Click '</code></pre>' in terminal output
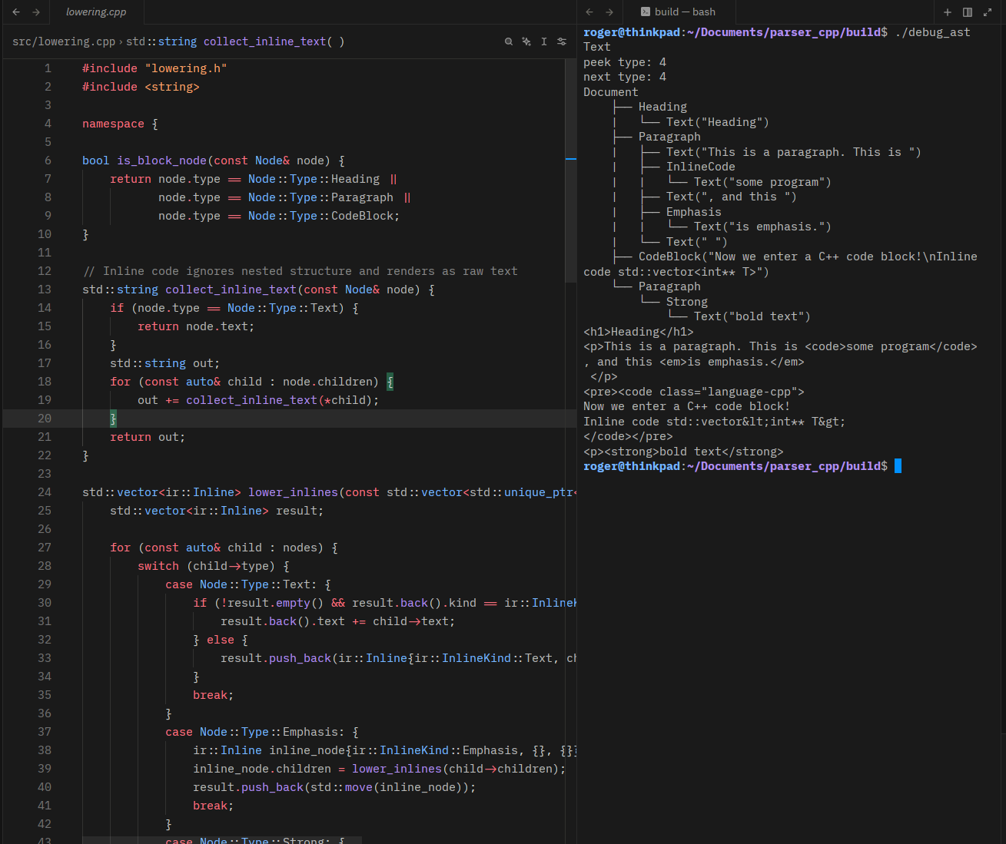 [628, 436]
